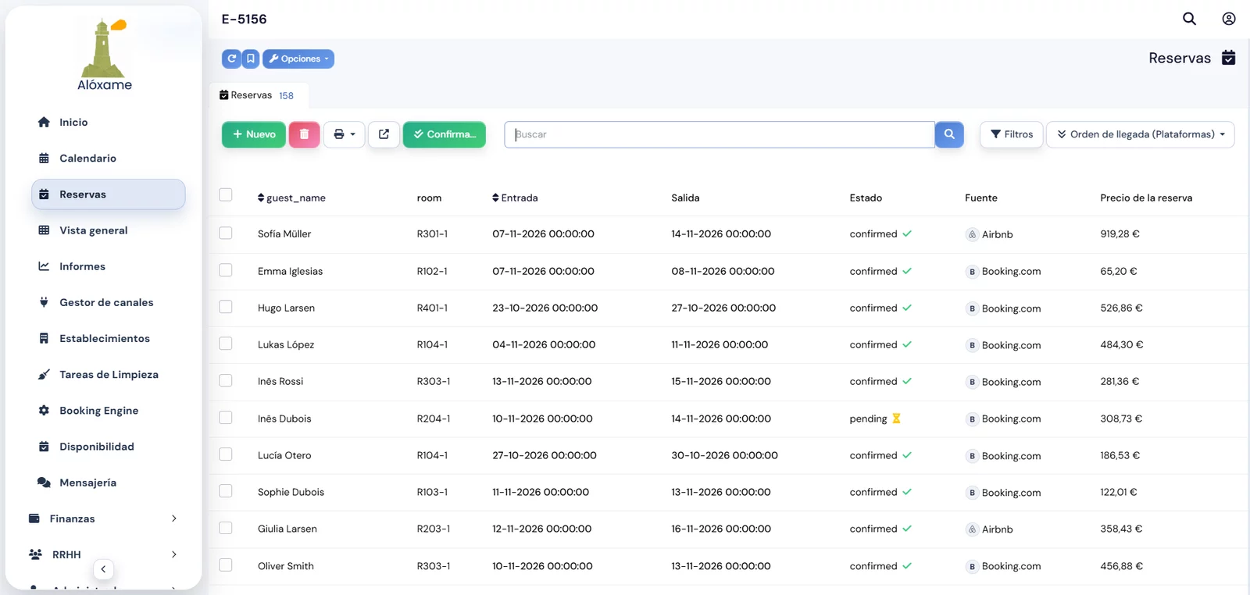Select checkbox for Inês Dubois
Screen dimensions: 1250x595
point(226,418)
